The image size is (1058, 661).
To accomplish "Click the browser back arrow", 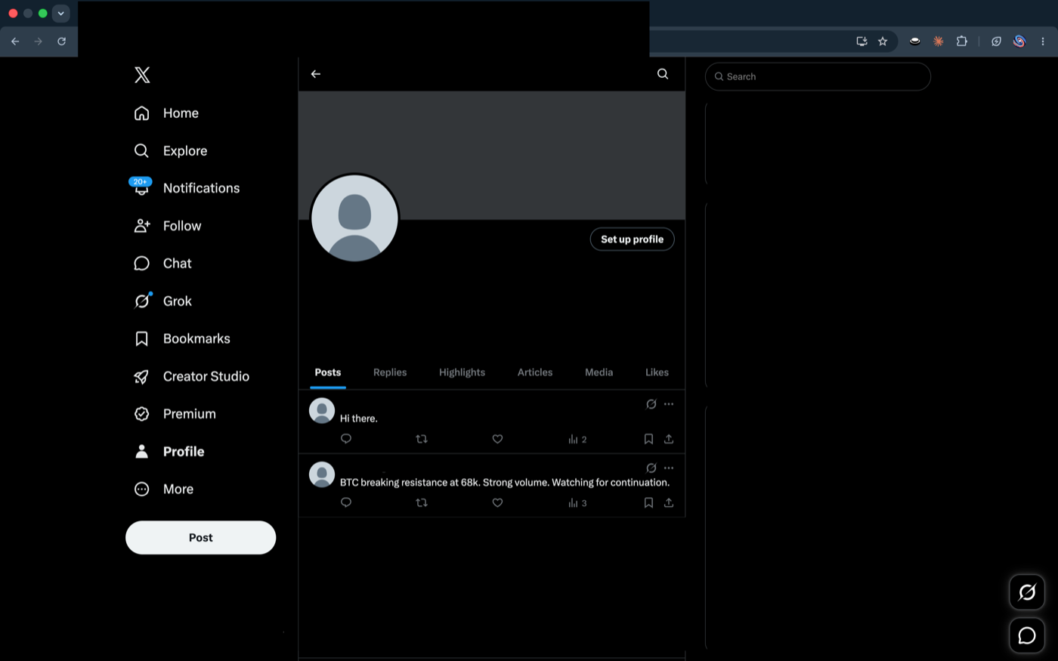I will (x=15, y=42).
